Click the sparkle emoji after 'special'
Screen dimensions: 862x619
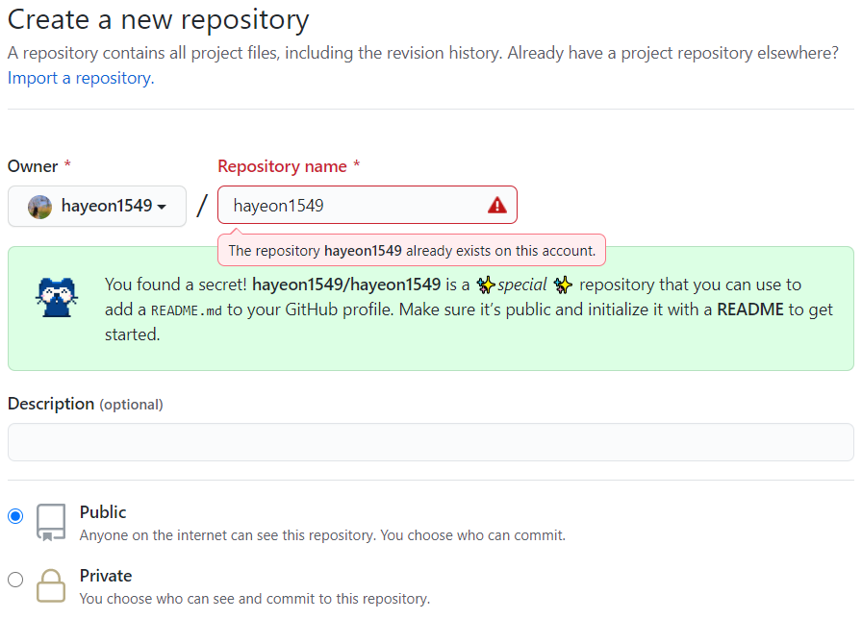coord(563,285)
